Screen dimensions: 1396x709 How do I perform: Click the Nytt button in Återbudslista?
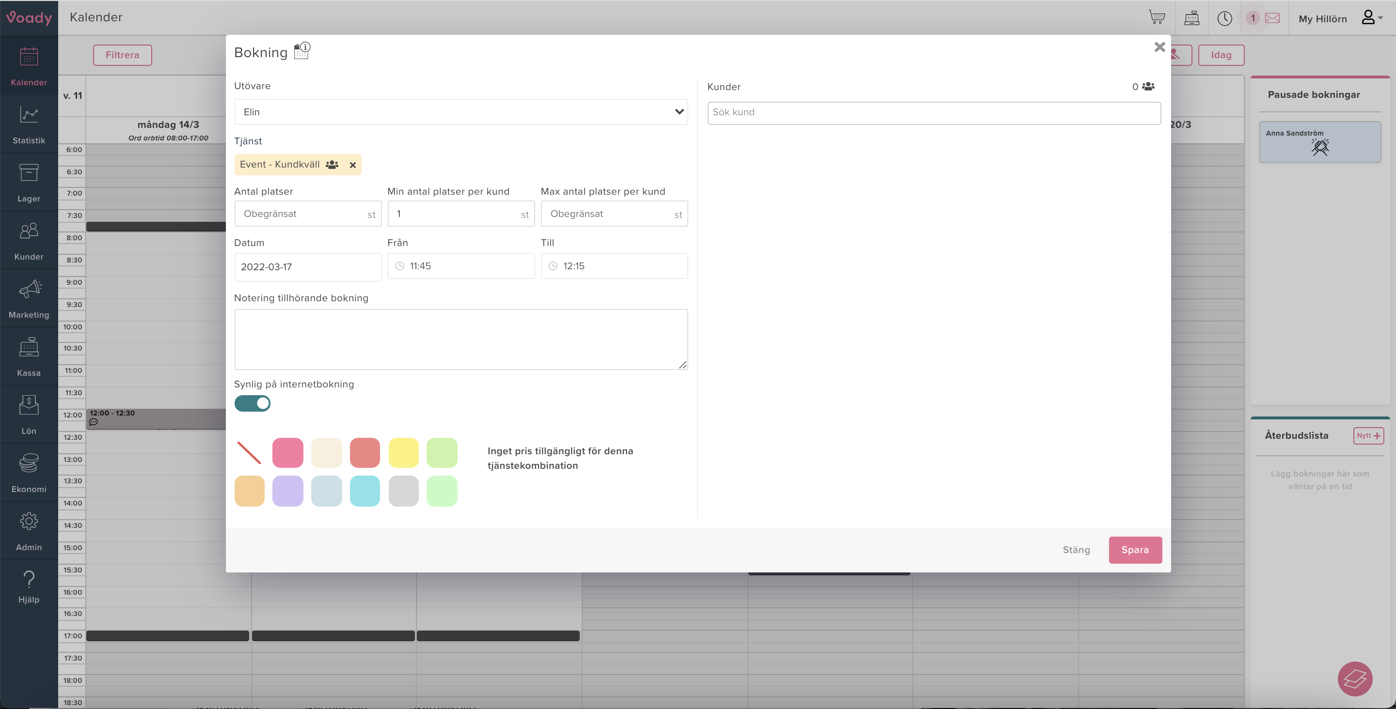pos(1368,435)
